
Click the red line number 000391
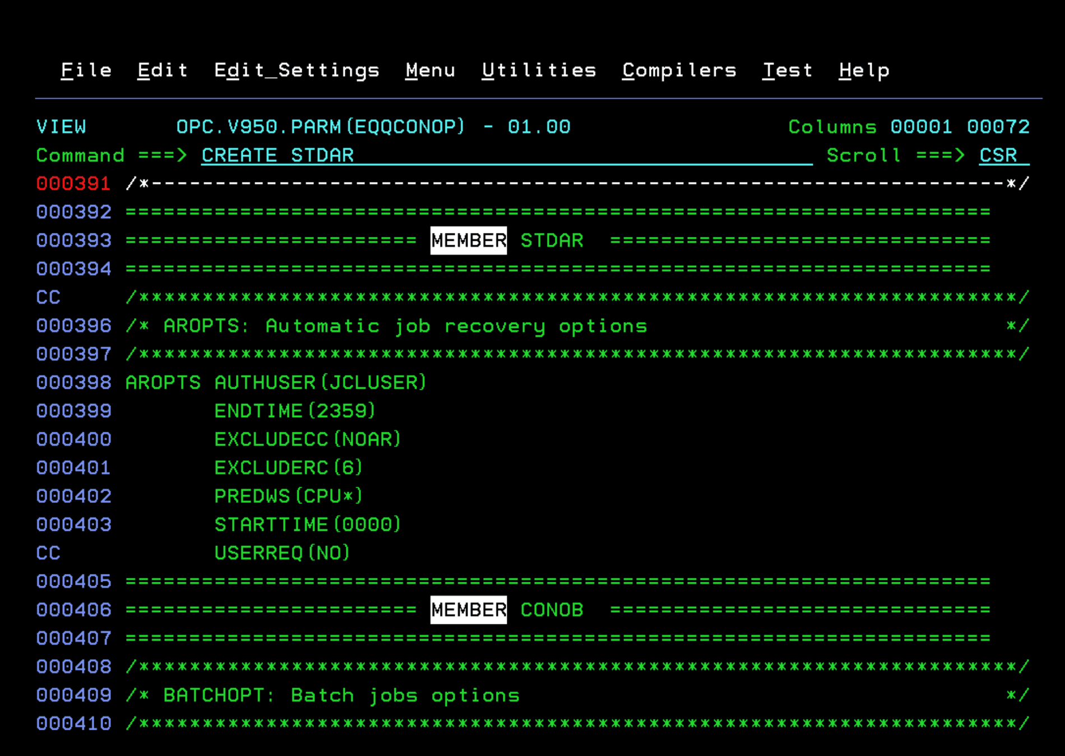click(x=73, y=183)
